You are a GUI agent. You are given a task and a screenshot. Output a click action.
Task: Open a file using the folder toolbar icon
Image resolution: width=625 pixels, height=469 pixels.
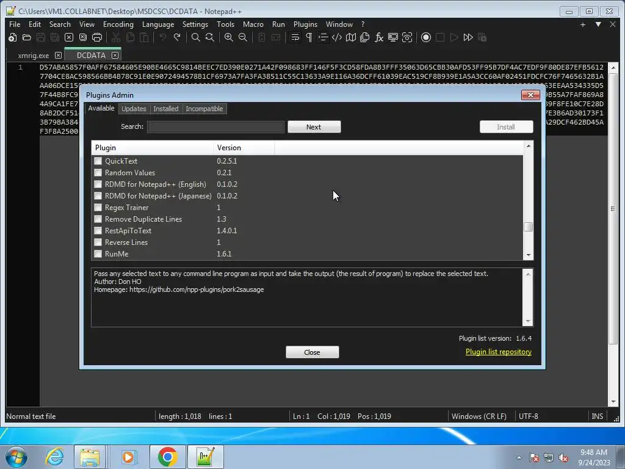27,37
